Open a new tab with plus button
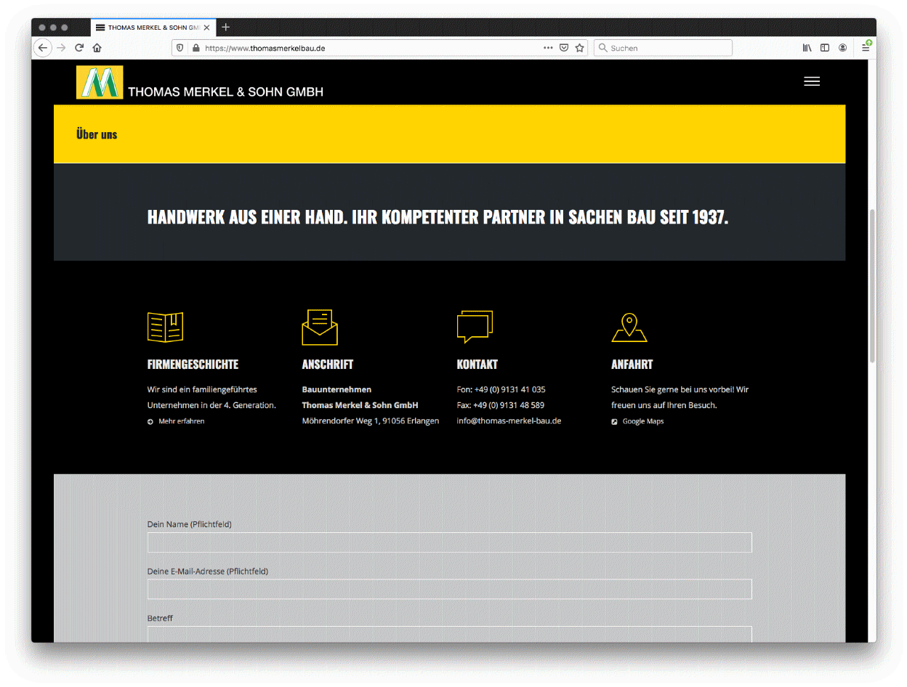 (226, 27)
